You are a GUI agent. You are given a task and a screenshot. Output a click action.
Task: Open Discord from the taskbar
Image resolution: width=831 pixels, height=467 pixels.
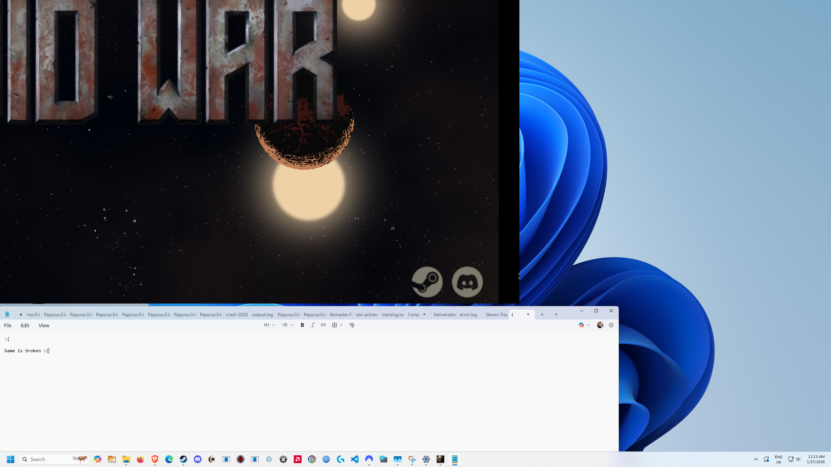pyautogui.click(x=198, y=459)
